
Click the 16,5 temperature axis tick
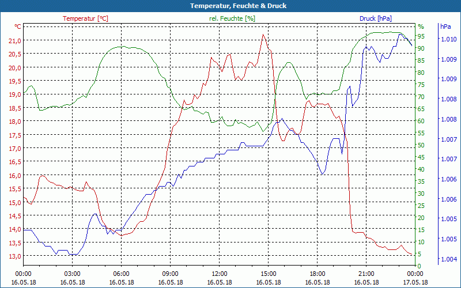pos(15,162)
